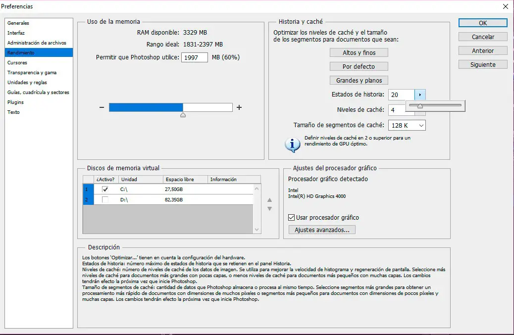Click the Niveles de caché field showing 4

397,110
